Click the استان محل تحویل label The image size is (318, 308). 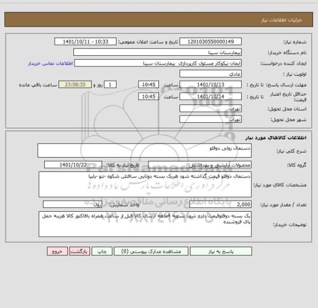tap(287, 109)
